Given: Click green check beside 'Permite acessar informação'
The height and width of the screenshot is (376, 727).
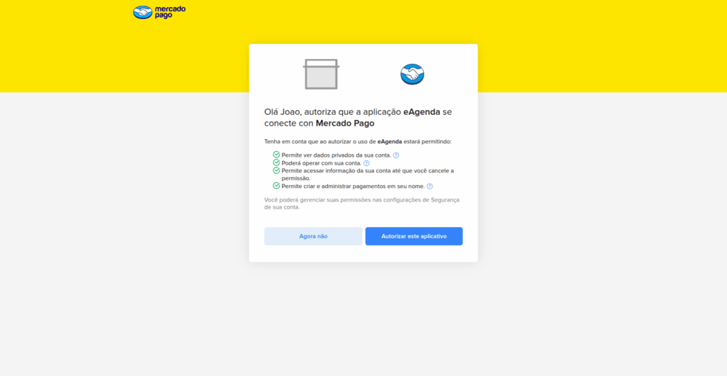Looking at the screenshot, I should [276, 170].
